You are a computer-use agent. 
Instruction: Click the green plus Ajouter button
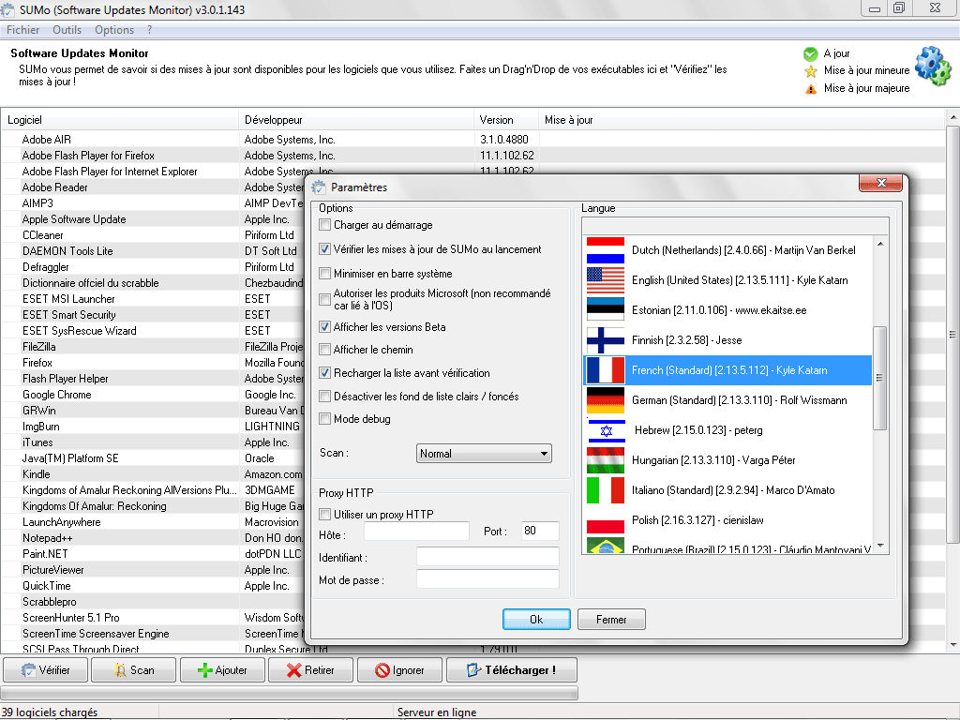pyautogui.click(x=222, y=670)
